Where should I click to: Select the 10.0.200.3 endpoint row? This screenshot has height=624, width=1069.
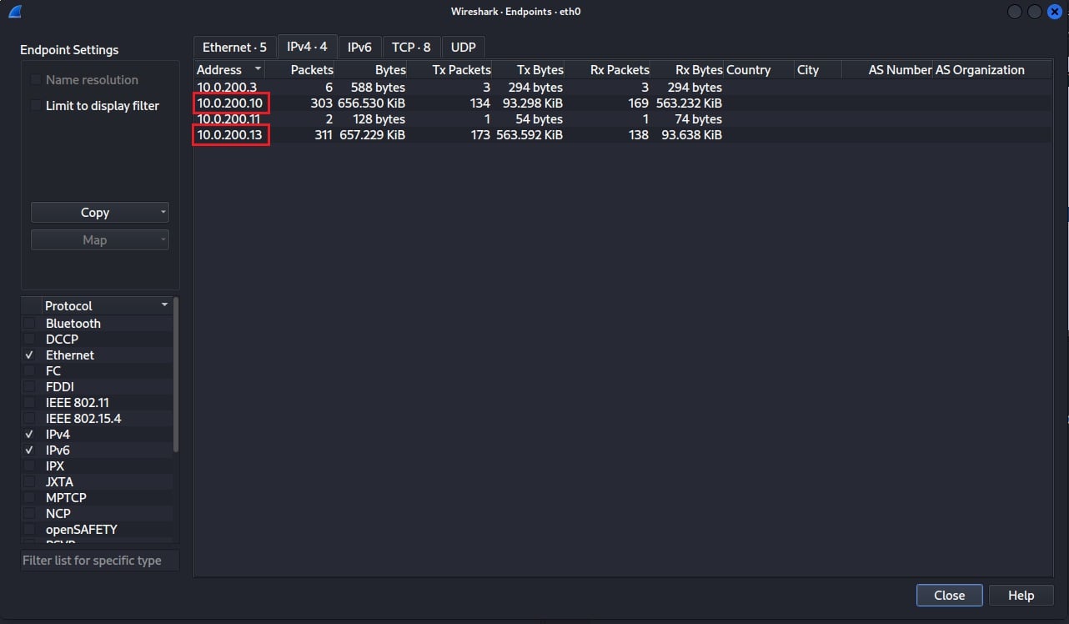622,88
